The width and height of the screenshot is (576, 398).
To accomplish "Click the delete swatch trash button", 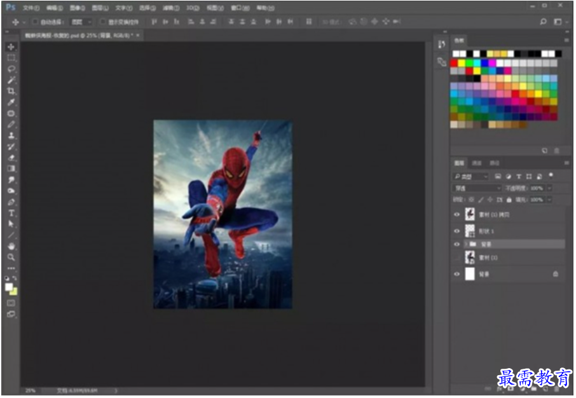I will 557,151.
